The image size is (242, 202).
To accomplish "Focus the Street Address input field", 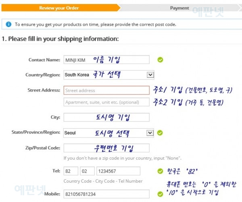I will (106, 90).
